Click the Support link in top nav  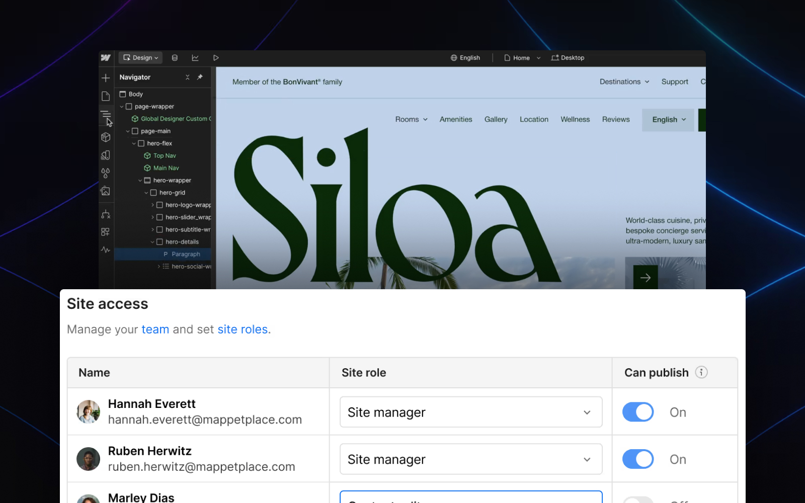675,82
